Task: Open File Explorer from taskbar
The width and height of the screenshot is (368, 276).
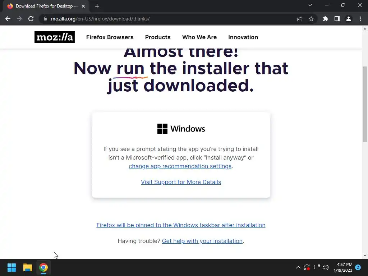Action: click(x=27, y=267)
